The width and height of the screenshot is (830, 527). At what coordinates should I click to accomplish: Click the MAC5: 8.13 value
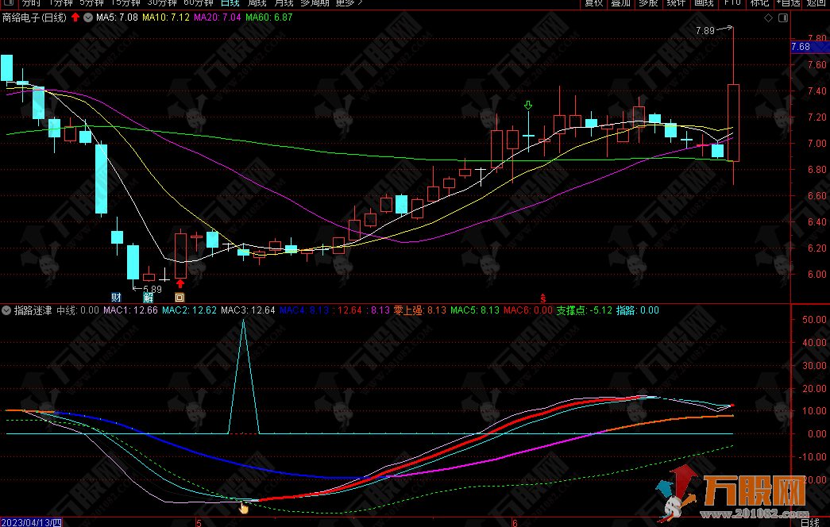475,310
